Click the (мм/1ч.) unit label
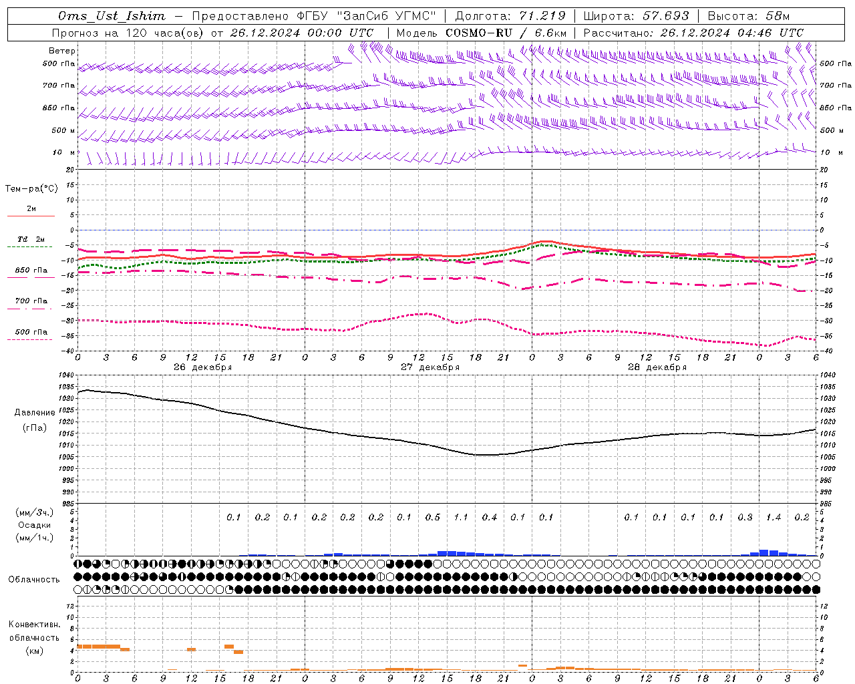 click(x=35, y=538)
